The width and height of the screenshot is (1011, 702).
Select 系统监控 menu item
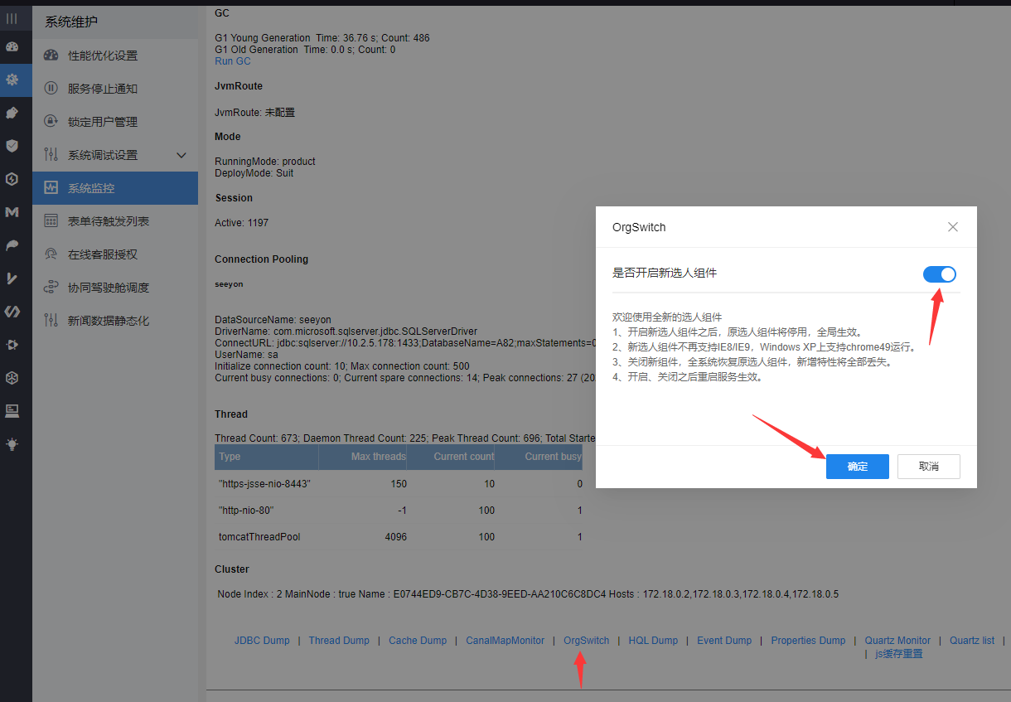[x=115, y=188]
